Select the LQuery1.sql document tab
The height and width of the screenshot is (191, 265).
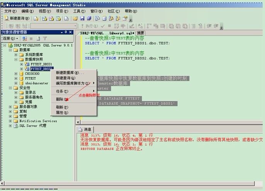[x=107, y=33]
